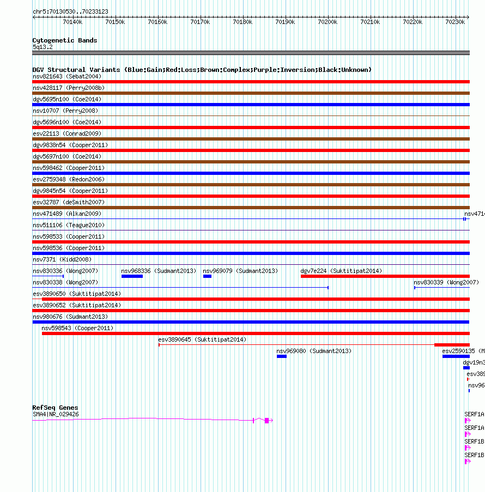Click the brown bar for nsv428117 (Perry2008b)
The image size is (485, 492).
[x=251, y=93]
